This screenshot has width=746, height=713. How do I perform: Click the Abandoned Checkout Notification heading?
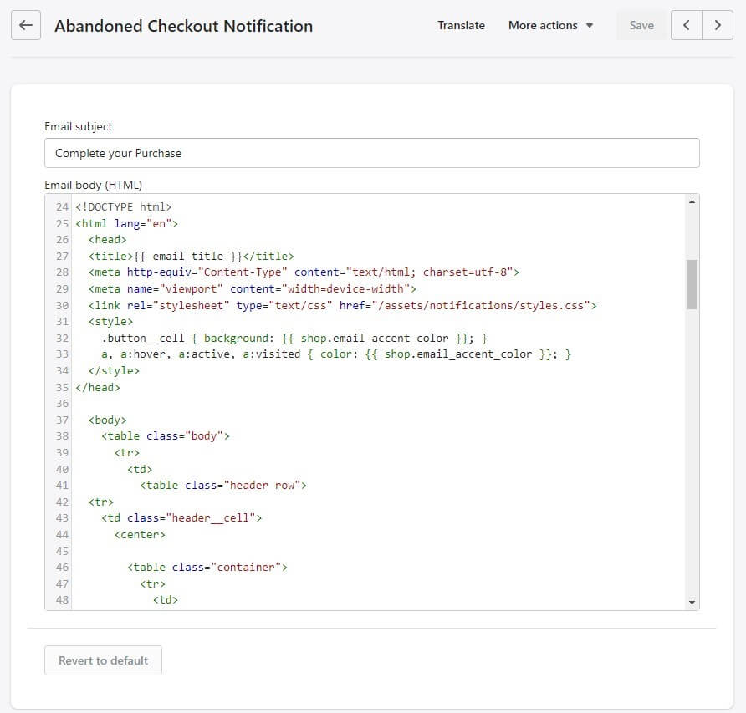tap(184, 26)
